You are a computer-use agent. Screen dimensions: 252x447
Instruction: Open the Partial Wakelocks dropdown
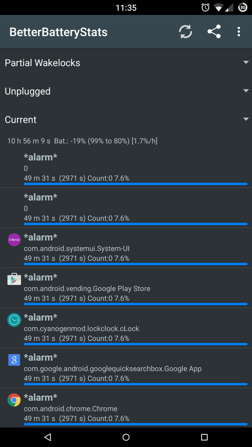(x=126, y=63)
